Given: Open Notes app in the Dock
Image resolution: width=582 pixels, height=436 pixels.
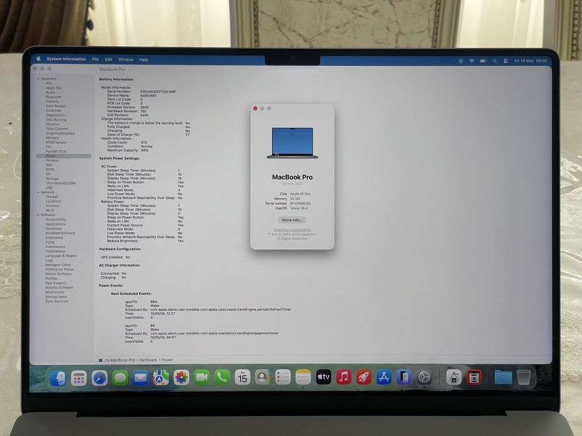Looking at the screenshot, I should [303, 377].
